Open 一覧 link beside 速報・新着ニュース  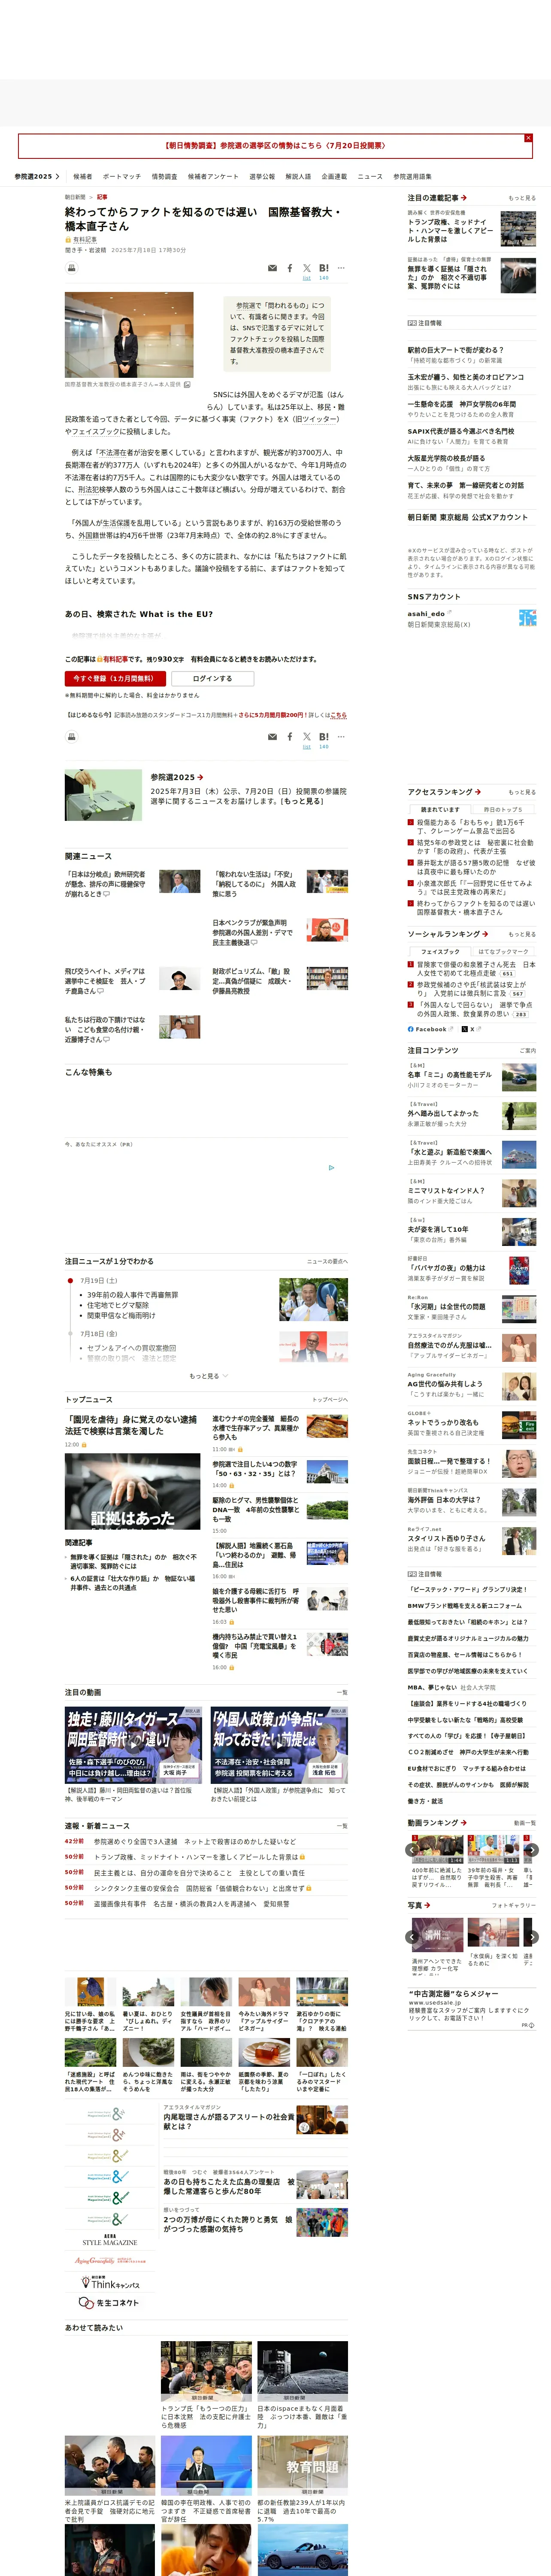[342, 1826]
